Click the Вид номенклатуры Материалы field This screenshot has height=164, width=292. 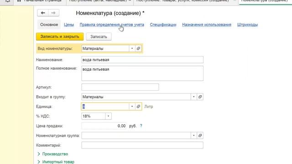(x=105, y=49)
